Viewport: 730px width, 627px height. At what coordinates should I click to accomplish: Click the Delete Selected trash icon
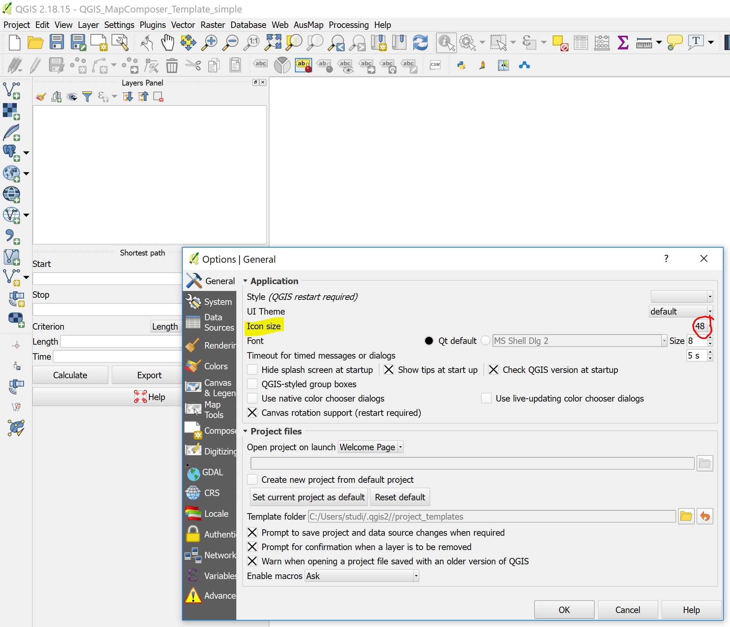pos(172,65)
